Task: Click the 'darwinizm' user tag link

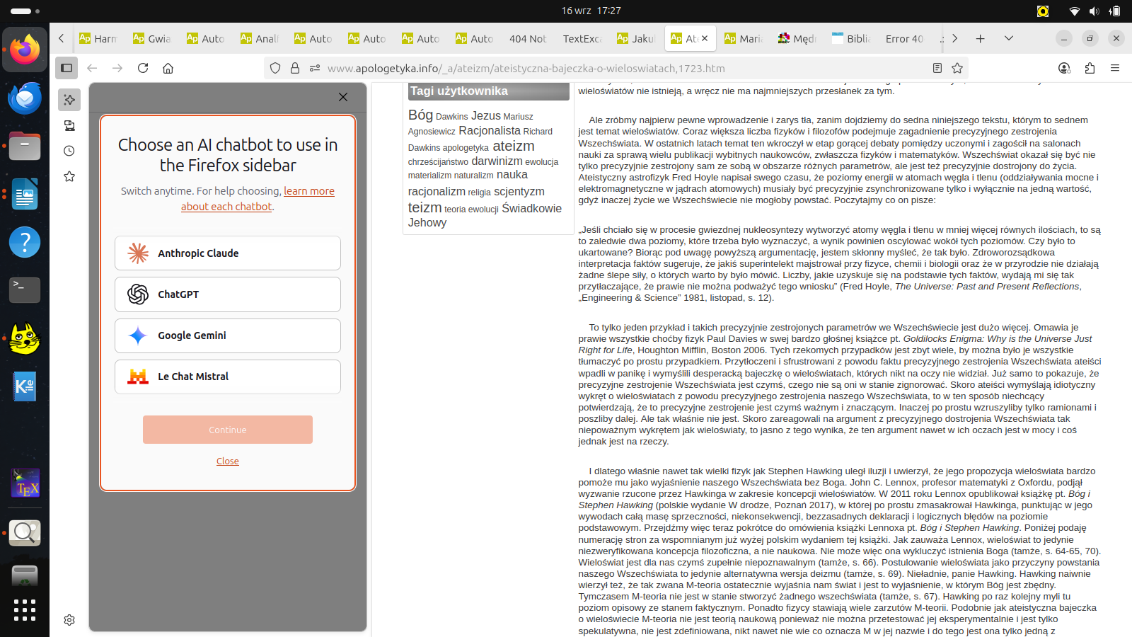Action: [x=497, y=161]
